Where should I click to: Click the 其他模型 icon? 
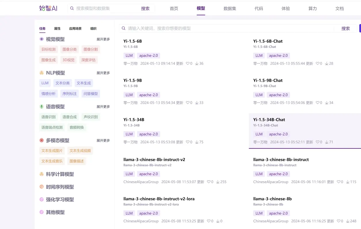[42, 212]
